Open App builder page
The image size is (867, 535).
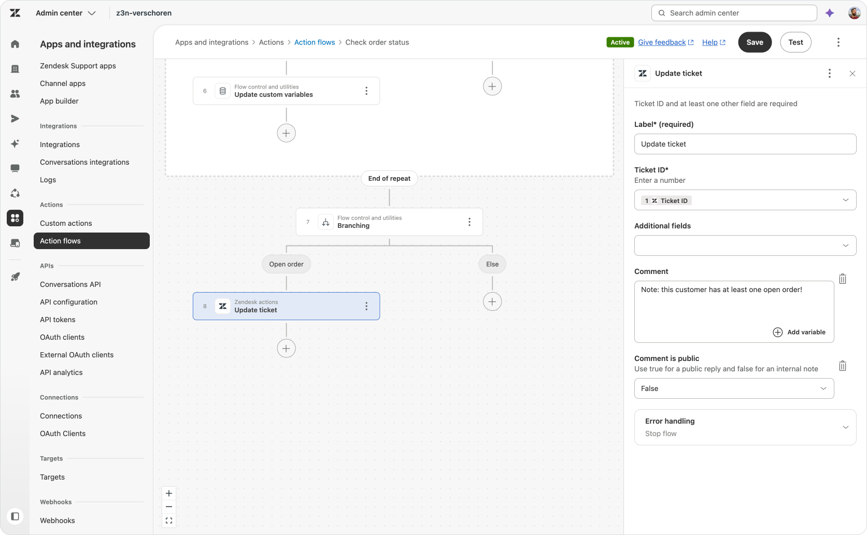pos(59,101)
